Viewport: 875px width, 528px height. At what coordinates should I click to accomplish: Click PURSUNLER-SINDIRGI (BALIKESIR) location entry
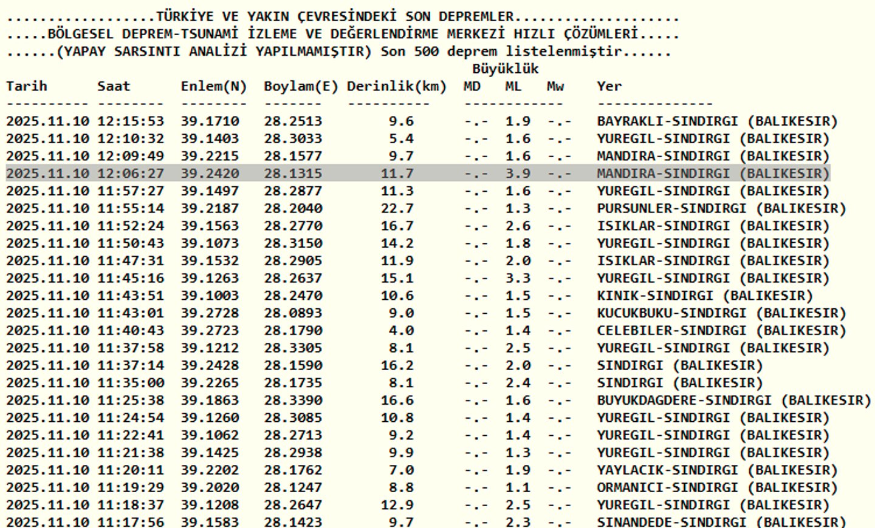721,209
